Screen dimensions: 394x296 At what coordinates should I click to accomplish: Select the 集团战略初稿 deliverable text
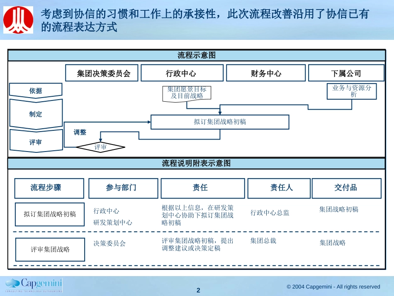click(339, 209)
